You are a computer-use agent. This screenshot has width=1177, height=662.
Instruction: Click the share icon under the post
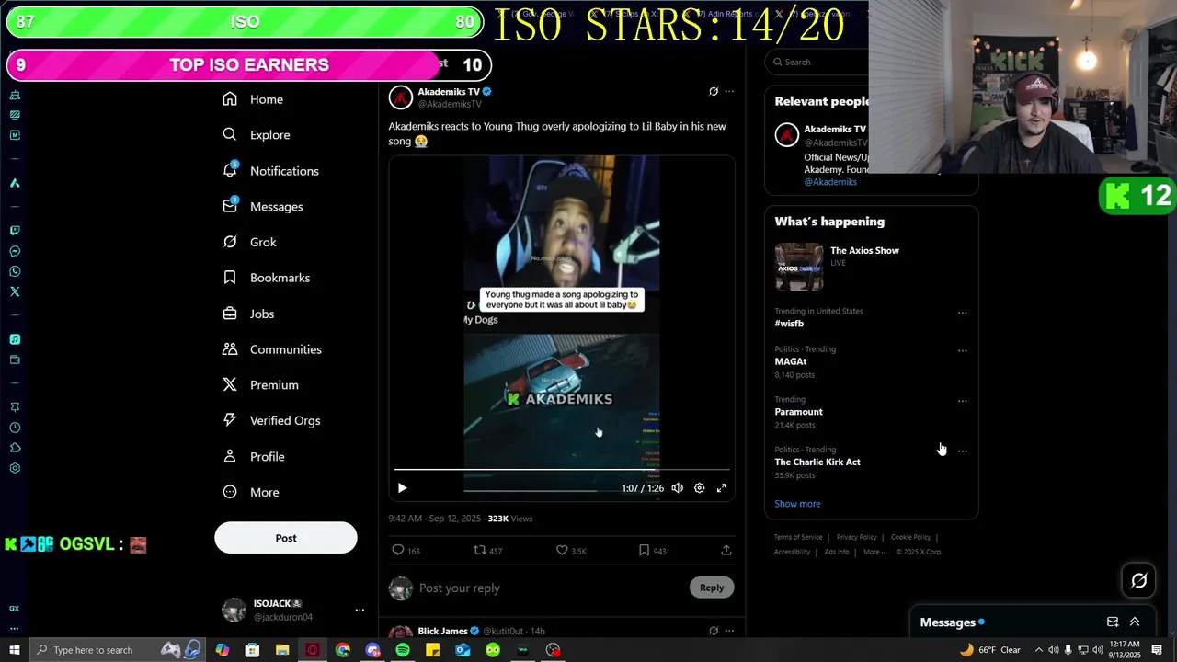pyautogui.click(x=726, y=550)
